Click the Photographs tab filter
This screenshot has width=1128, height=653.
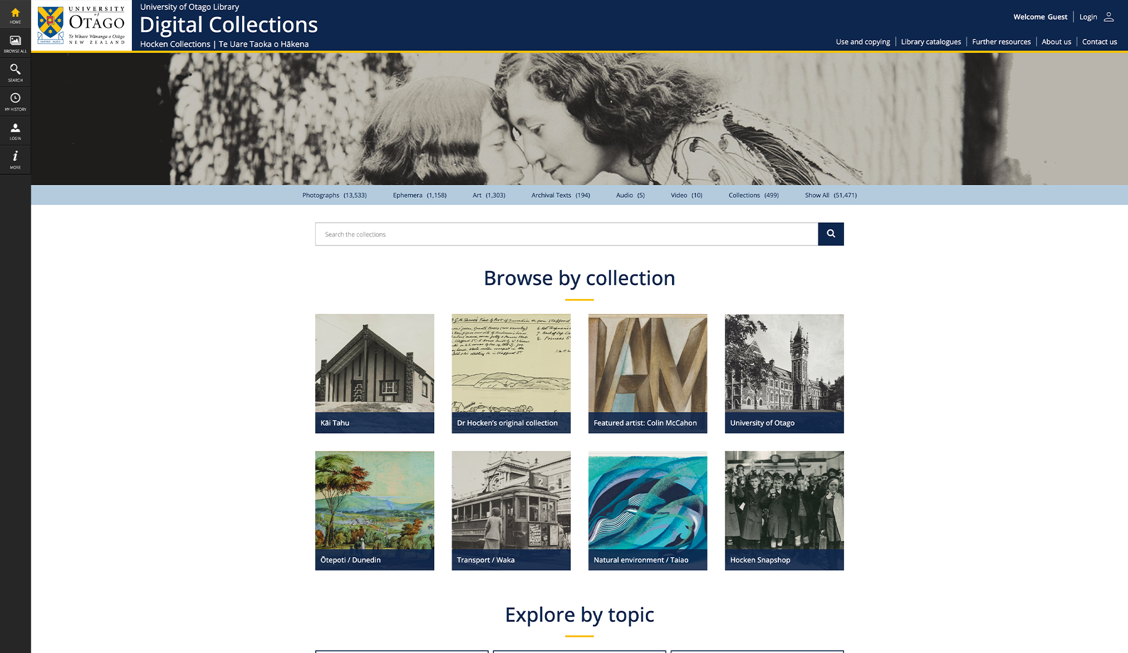[334, 194]
